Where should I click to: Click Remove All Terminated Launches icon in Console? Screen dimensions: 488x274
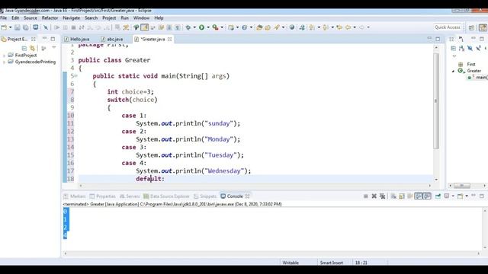coord(383,196)
